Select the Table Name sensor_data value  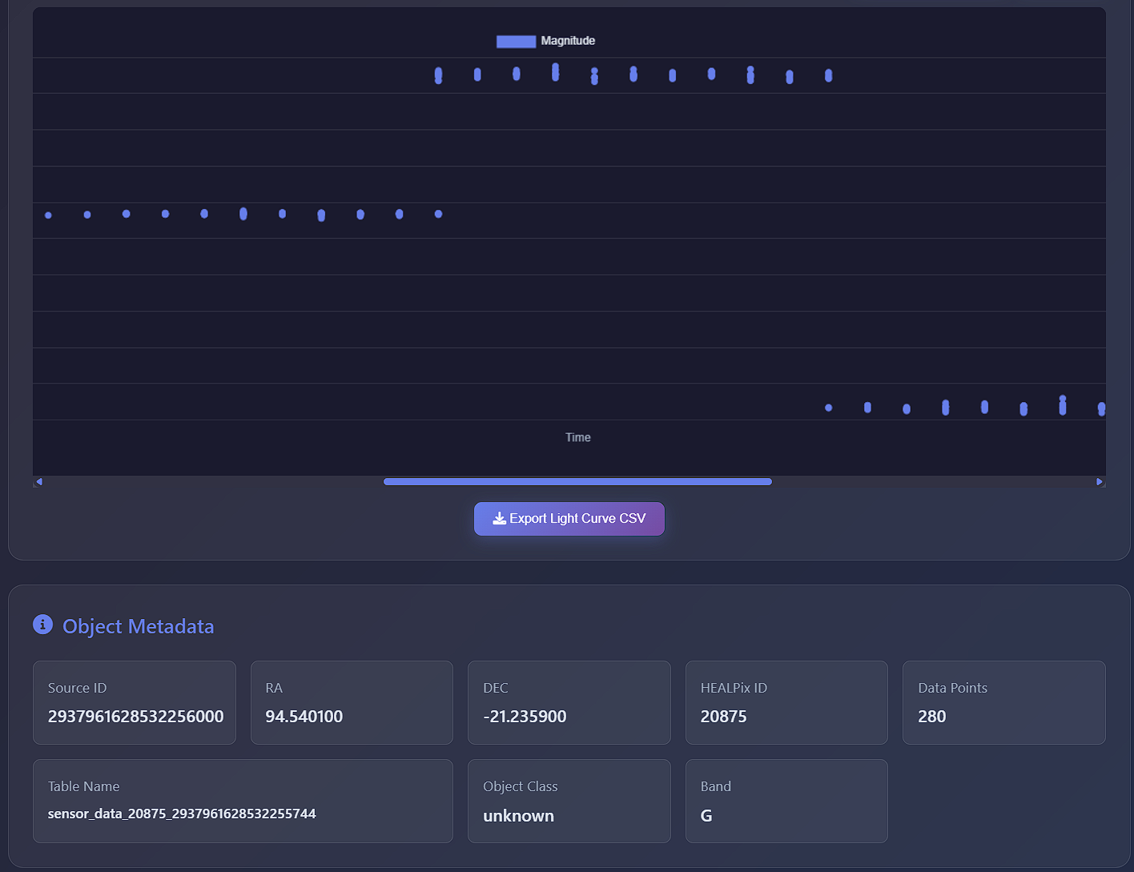tap(182, 814)
